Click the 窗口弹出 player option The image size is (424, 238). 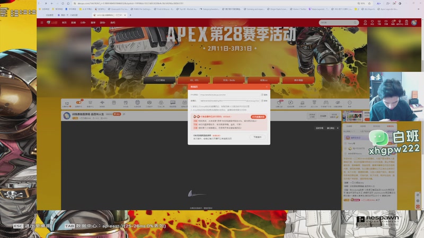tap(330, 128)
